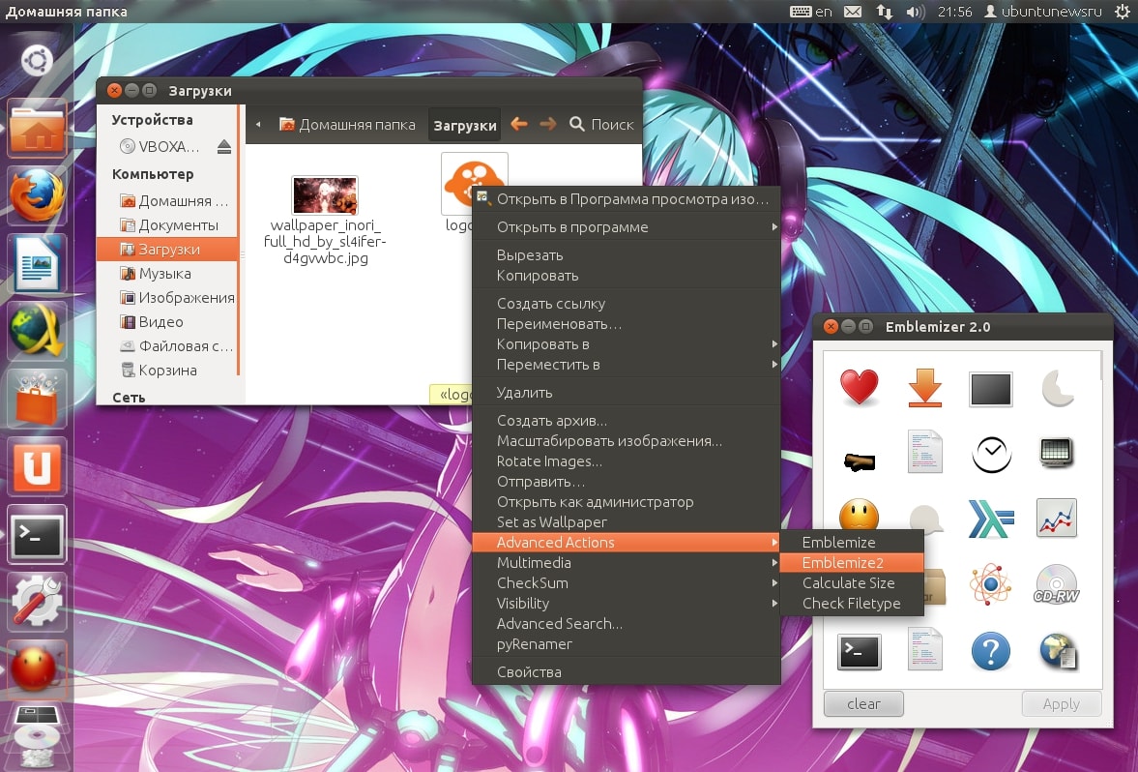Click 'Поиск' search button in file manager
The image size is (1138, 772).
(601, 124)
